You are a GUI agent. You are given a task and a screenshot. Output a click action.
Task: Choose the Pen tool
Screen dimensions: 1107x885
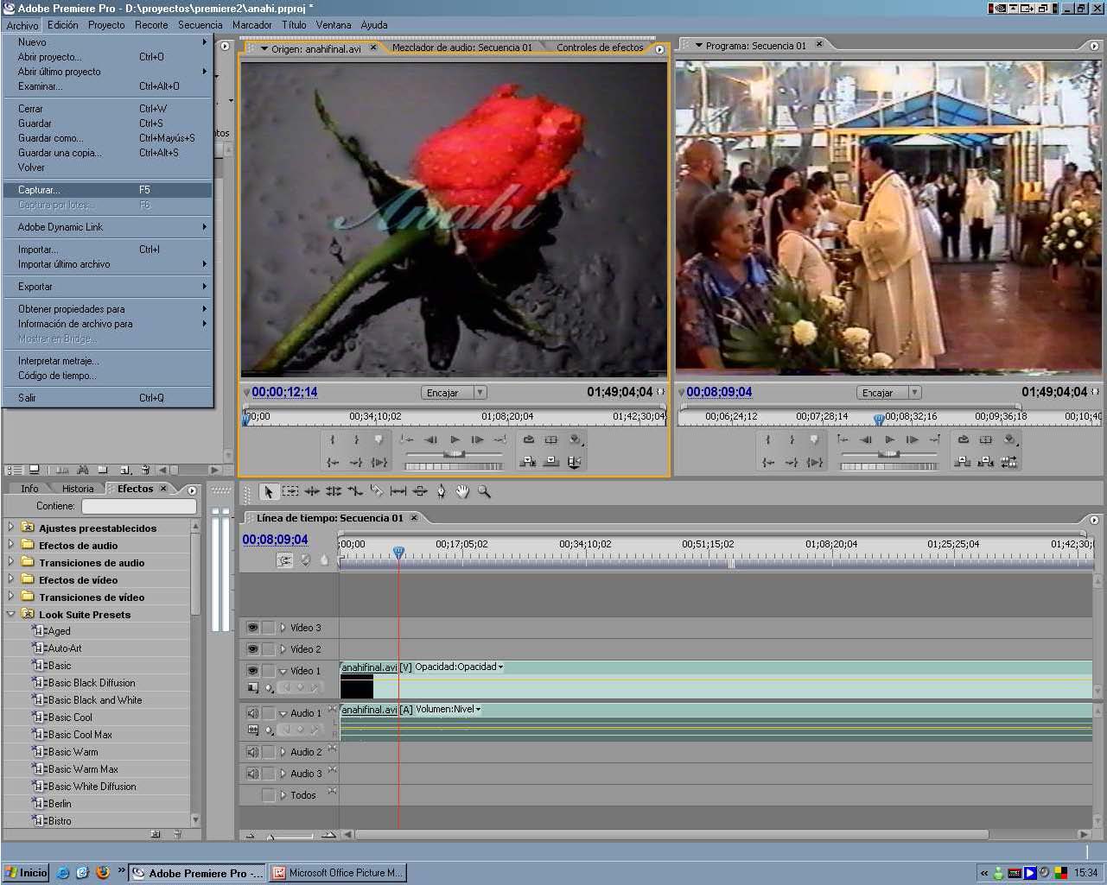click(441, 492)
